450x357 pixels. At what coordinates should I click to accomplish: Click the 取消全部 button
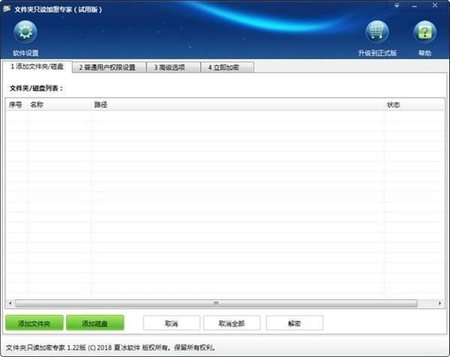tap(232, 323)
